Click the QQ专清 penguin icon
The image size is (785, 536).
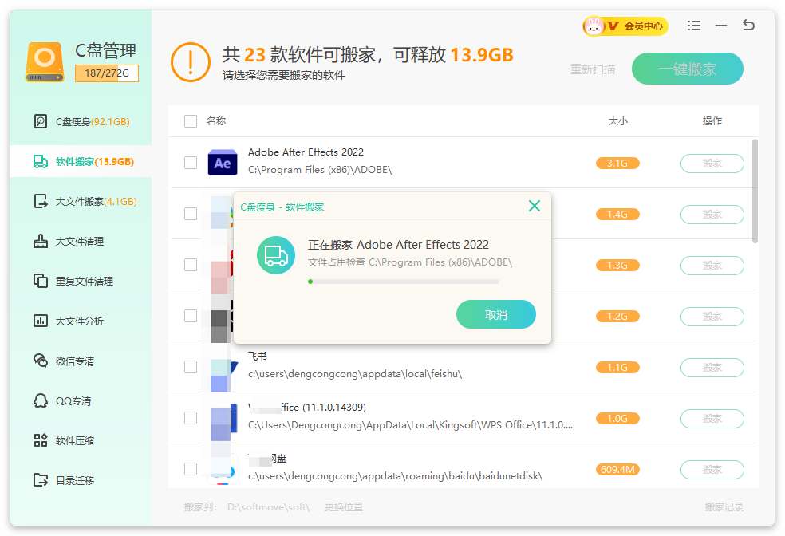tap(41, 400)
